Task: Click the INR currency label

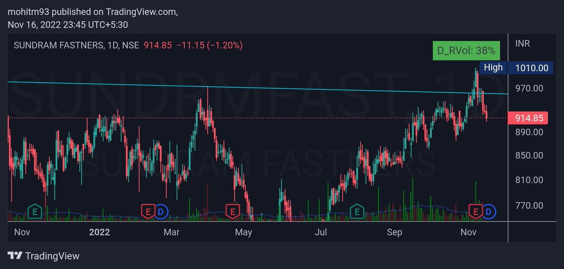Action: 524,44
